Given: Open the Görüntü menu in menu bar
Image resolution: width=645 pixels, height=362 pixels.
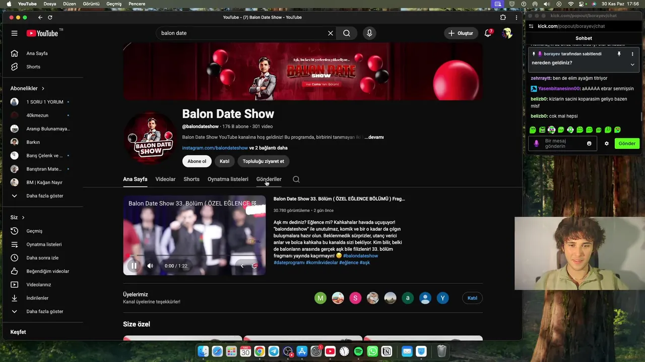Looking at the screenshot, I should click(x=91, y=4).
